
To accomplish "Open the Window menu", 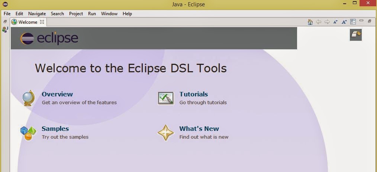I will 109,14.
